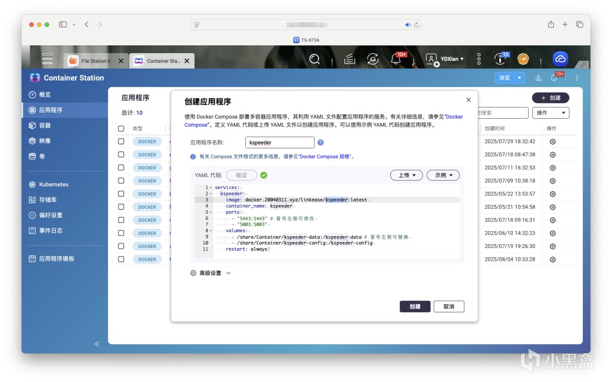Click the 浏览 button in Container Station header

coord(504,78)
